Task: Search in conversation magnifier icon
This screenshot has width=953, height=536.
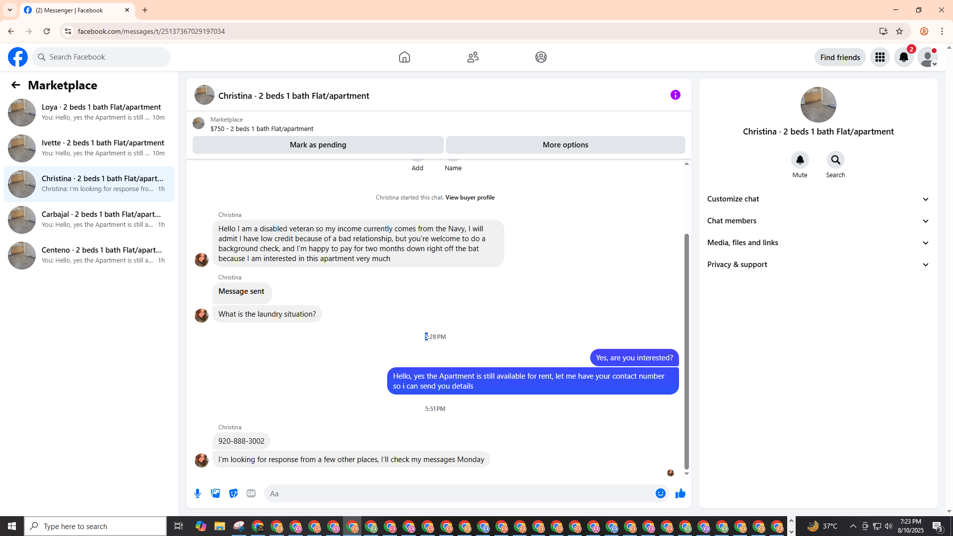Action: pyautogui.click(x=835, y=160)
